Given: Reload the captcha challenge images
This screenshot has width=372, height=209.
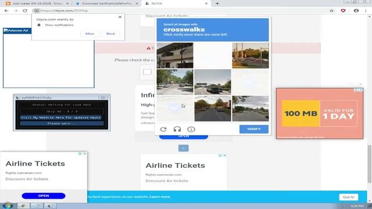Looking at the screenshot, I should coord(163,129).
